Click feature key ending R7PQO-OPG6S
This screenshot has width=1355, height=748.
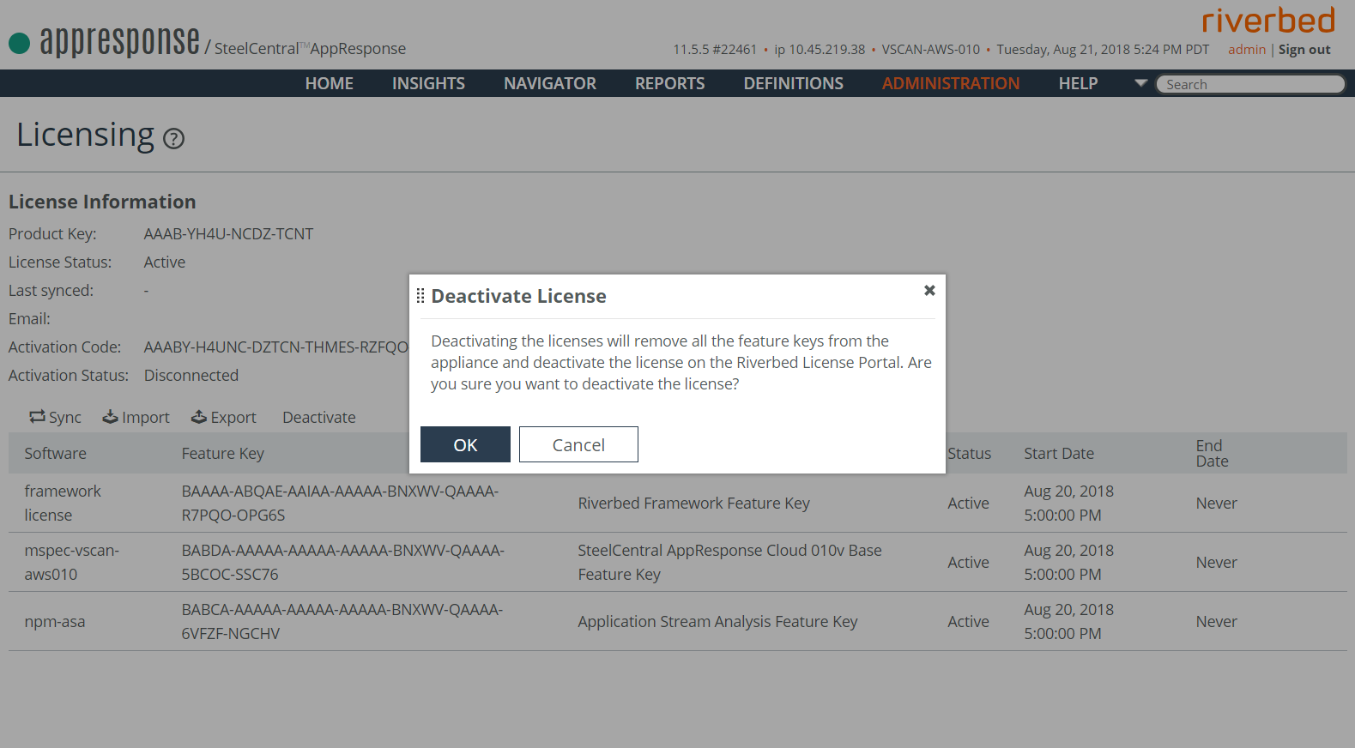click(340, 503)
